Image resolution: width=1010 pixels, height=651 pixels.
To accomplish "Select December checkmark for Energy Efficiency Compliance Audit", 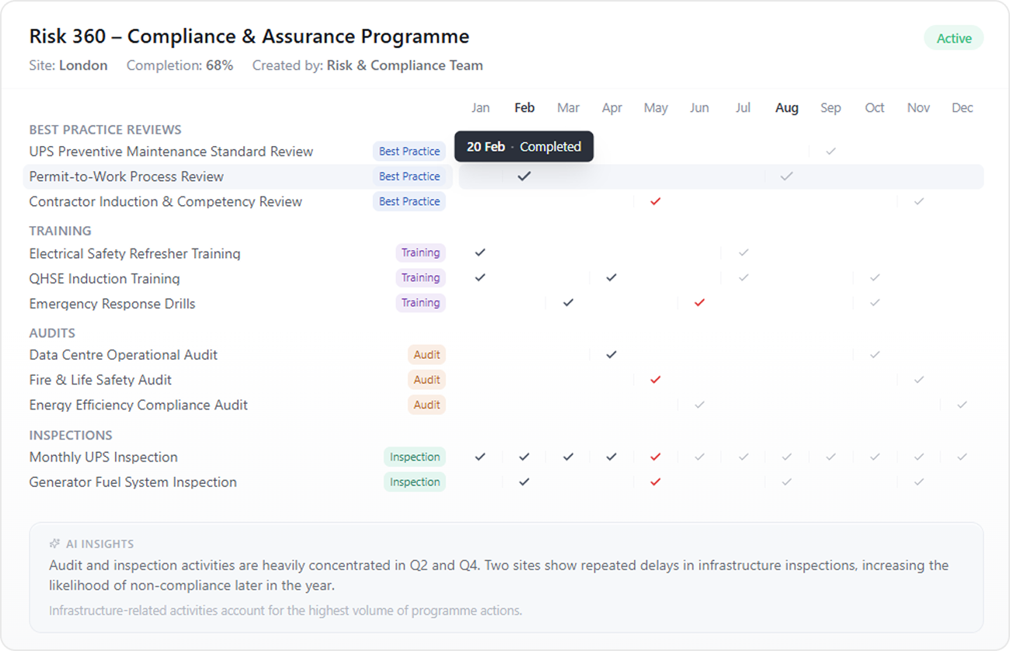I will click(x=963, y=404).
